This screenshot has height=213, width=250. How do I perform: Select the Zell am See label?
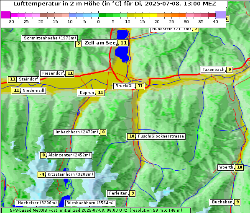point(100,43)
